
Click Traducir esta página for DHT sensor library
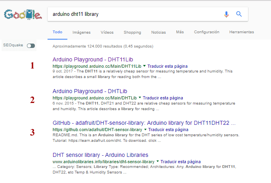(x=180, y=162)
